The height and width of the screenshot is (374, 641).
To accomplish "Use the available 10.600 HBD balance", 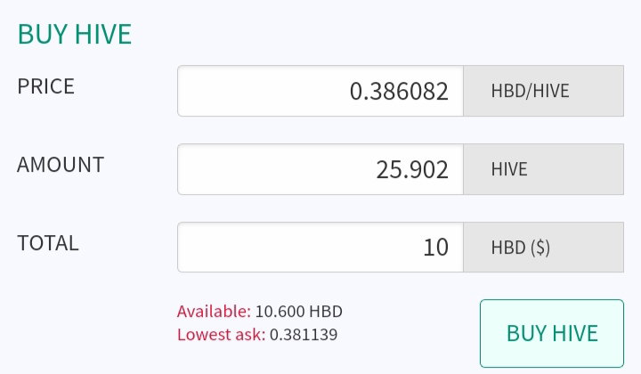I will pos(299,312).
